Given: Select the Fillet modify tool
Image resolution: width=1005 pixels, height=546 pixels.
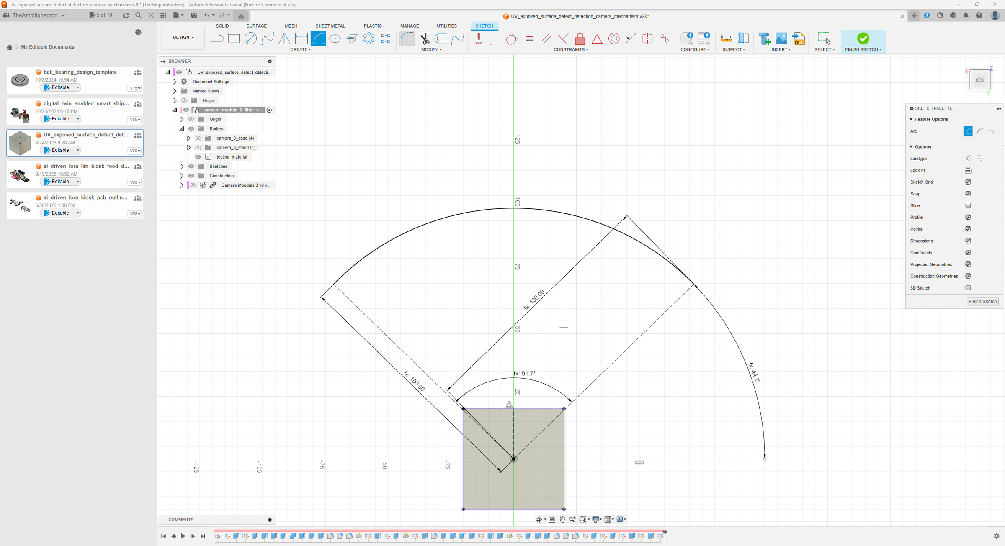Looking at the screenshot, I should click(407, 39).
